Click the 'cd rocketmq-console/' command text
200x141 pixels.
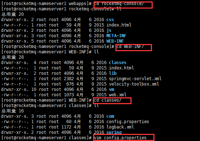coord(119,4)
